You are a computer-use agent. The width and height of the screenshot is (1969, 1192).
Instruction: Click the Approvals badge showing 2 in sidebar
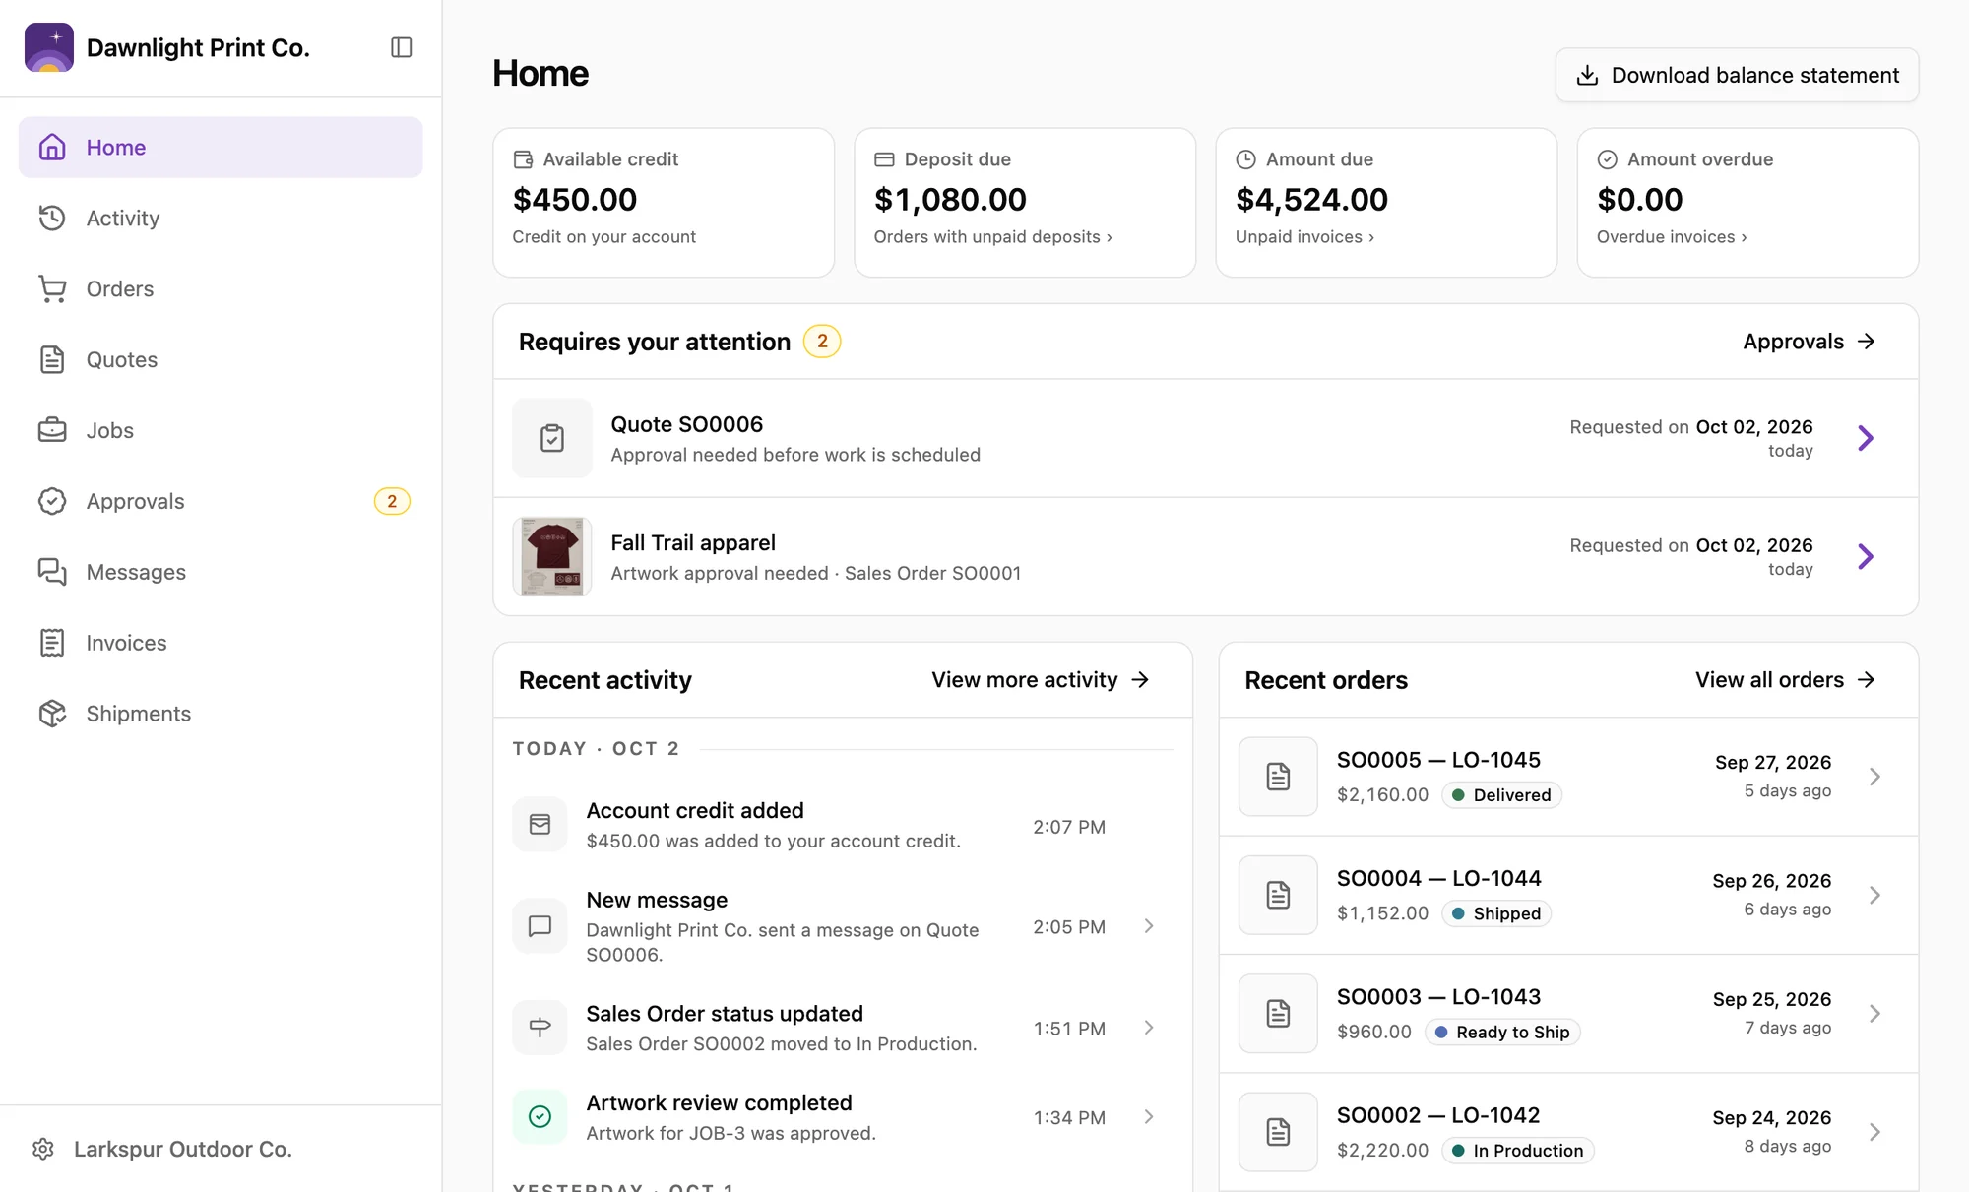392,501
